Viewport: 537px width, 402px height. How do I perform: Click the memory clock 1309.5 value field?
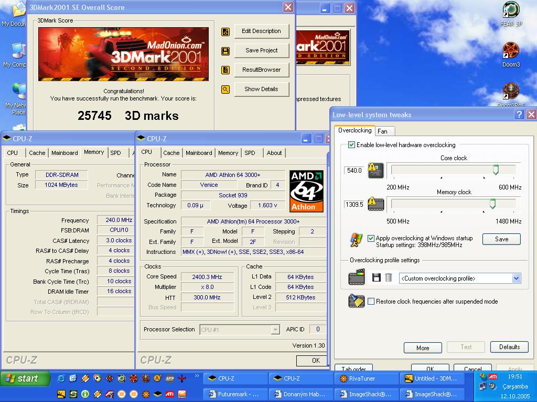pos(354,205)
